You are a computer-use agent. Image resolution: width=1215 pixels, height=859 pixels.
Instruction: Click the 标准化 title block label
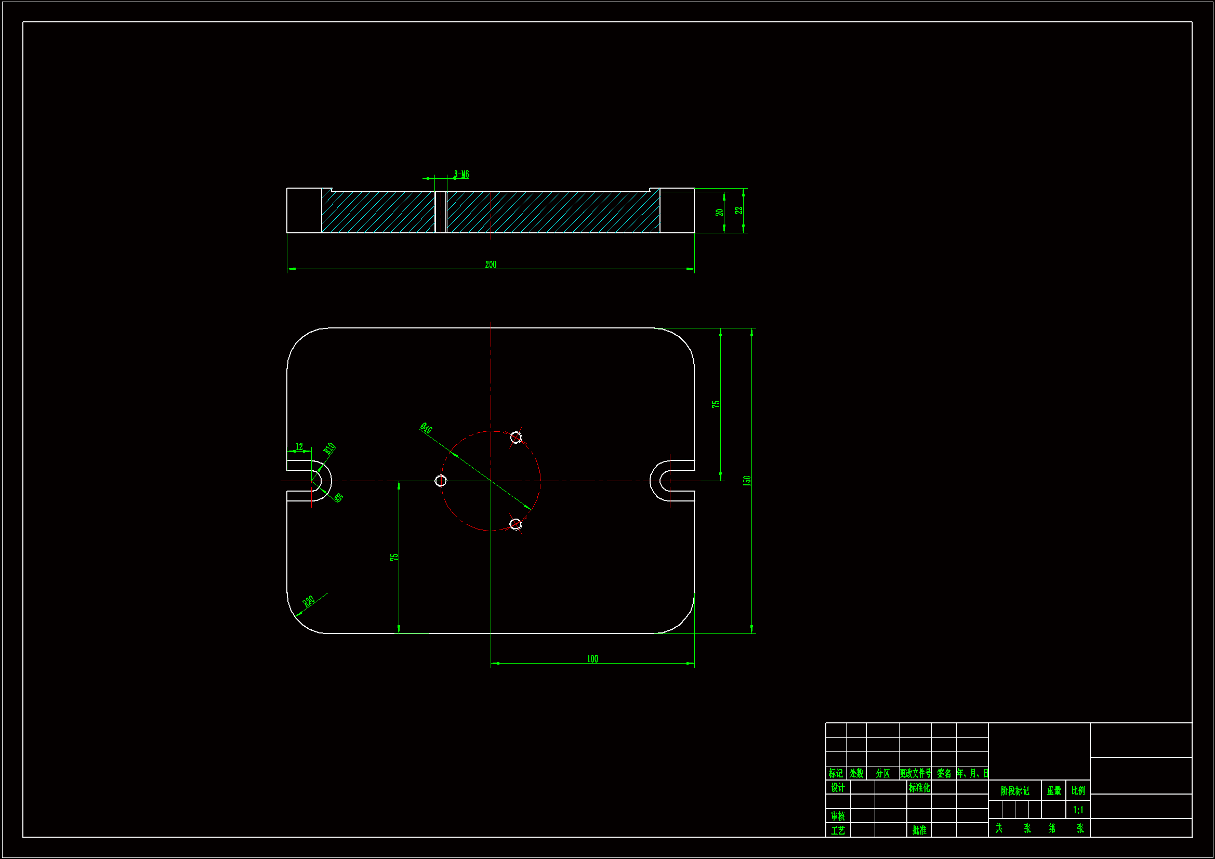coord(919,788)
